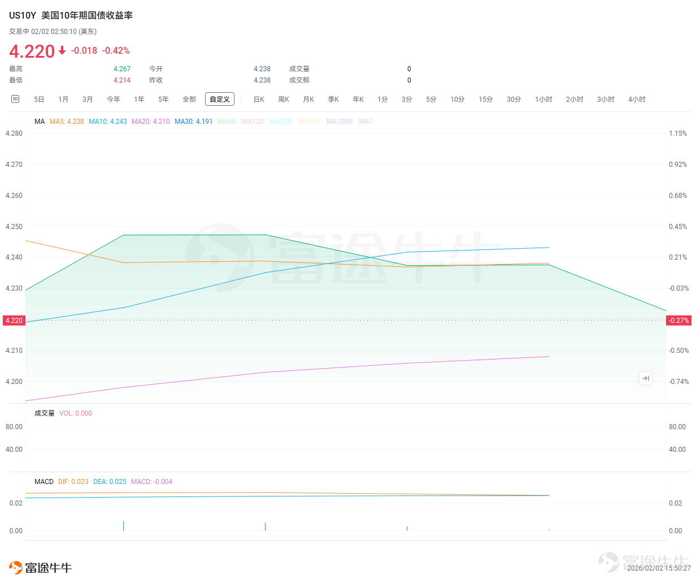Open the 自定义 custom range button
This screenshot has width=700, height=583.
pos(220,99)
